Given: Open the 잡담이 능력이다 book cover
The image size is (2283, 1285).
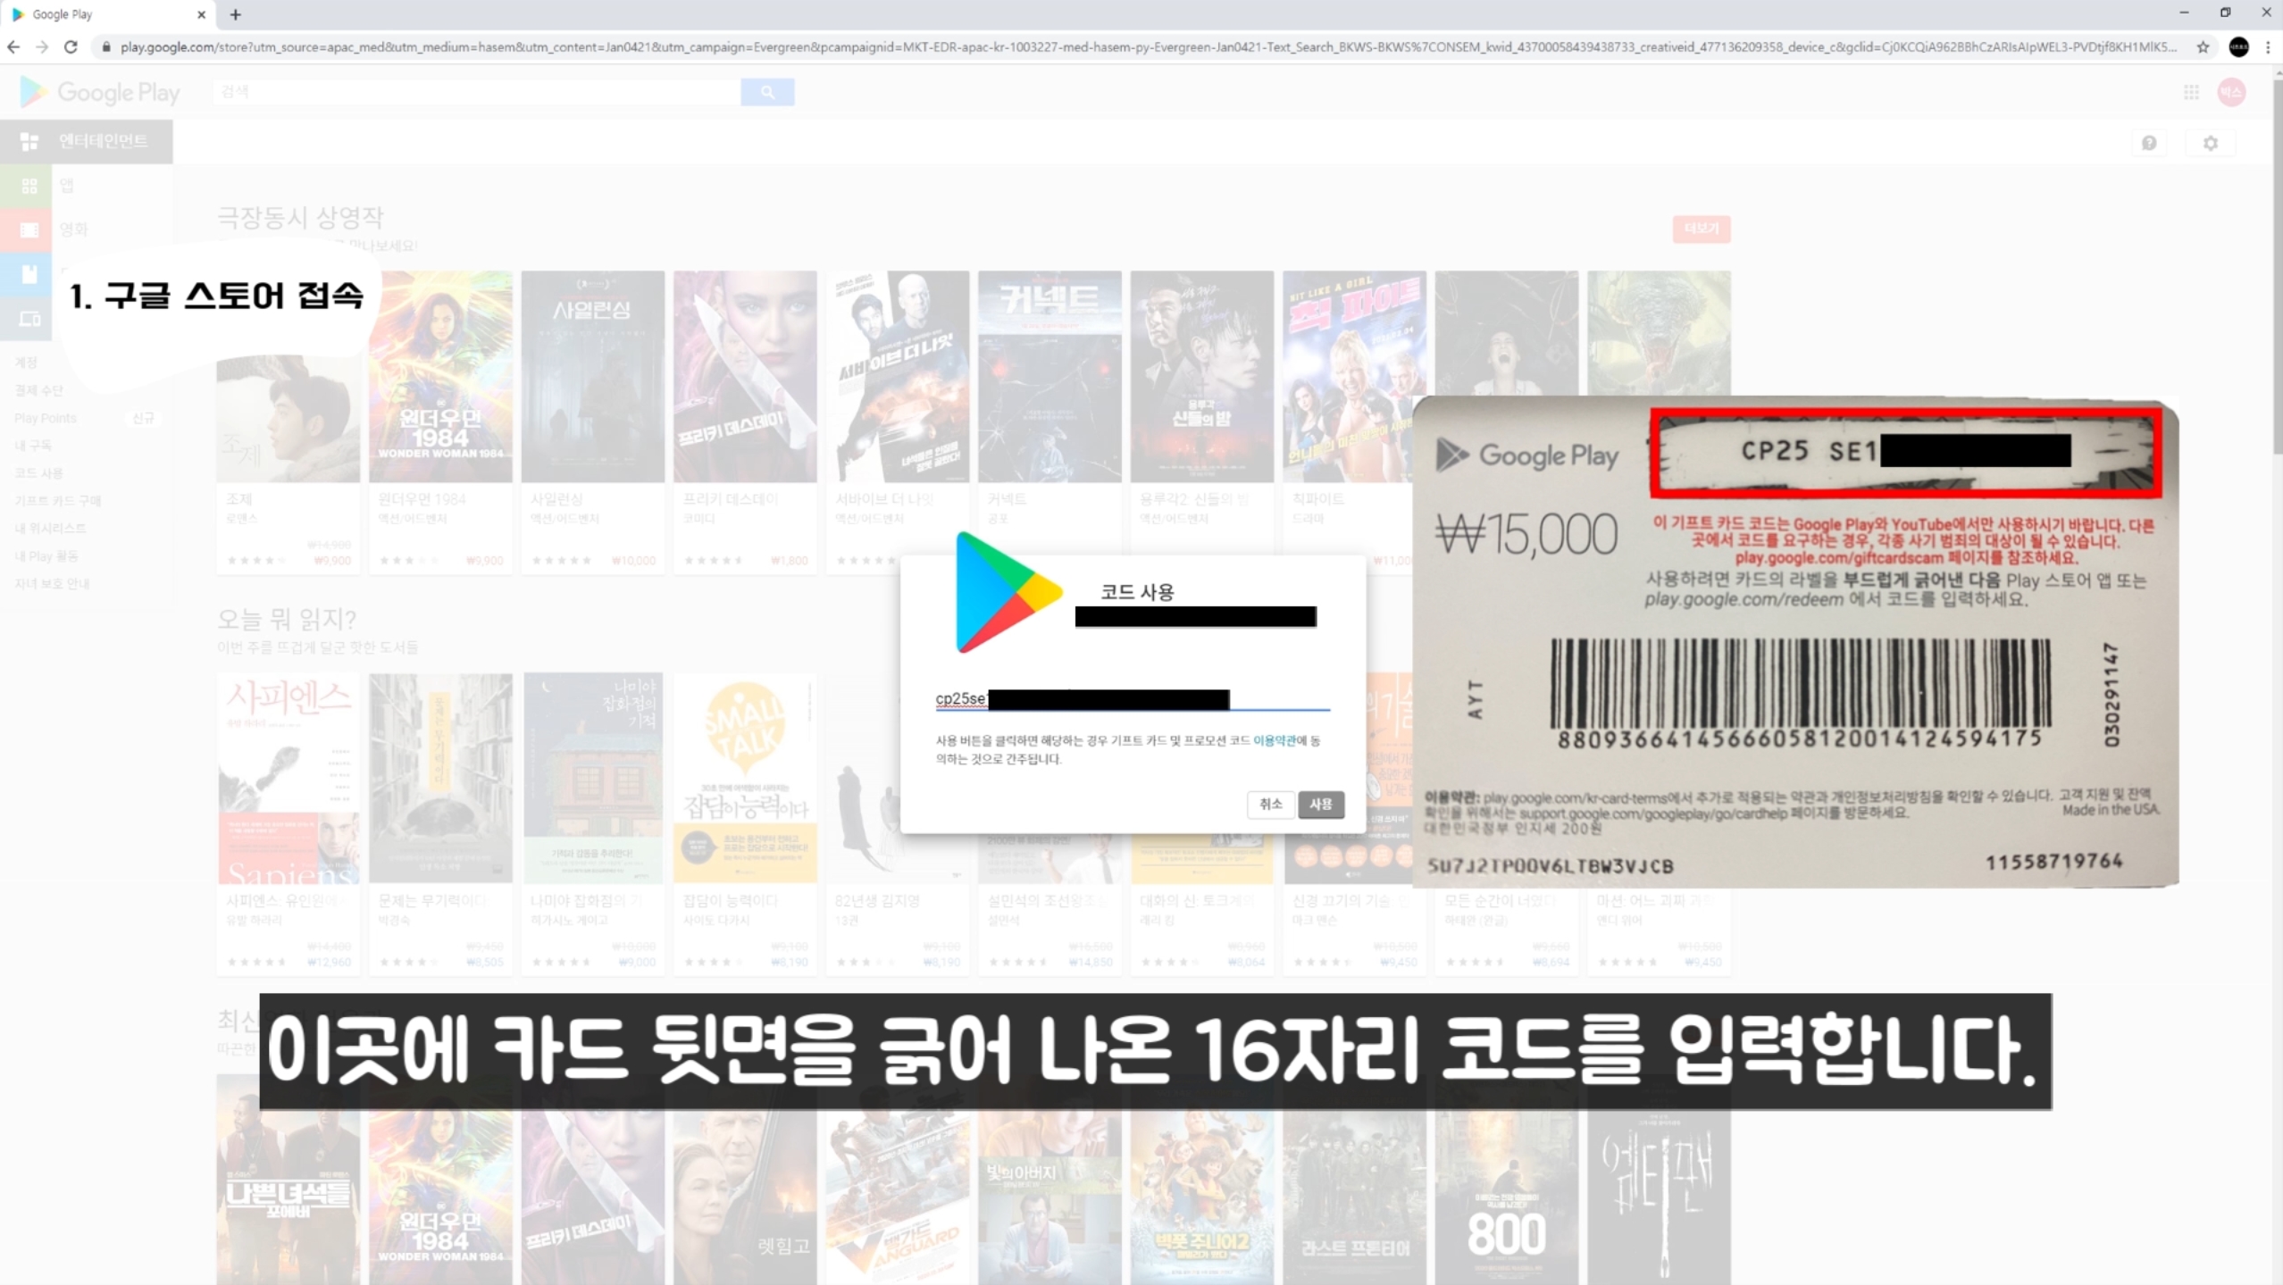Looking at the screenshot, I should tap(745, 778).
